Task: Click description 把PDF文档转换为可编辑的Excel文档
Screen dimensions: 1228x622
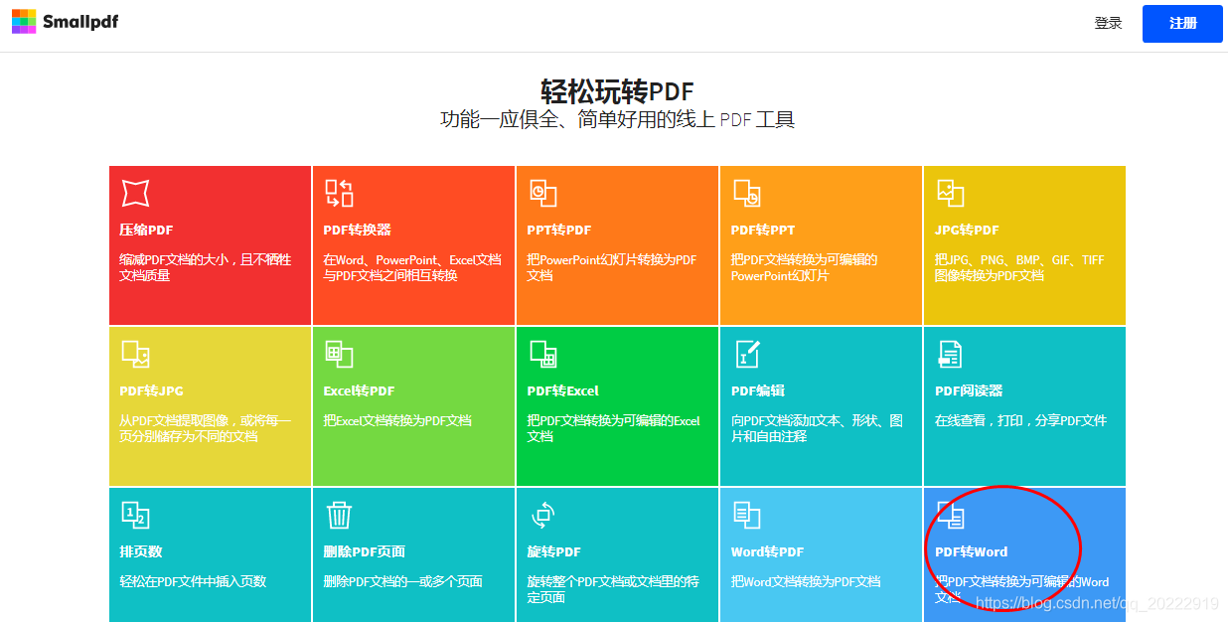Action: tap(613, 428)
